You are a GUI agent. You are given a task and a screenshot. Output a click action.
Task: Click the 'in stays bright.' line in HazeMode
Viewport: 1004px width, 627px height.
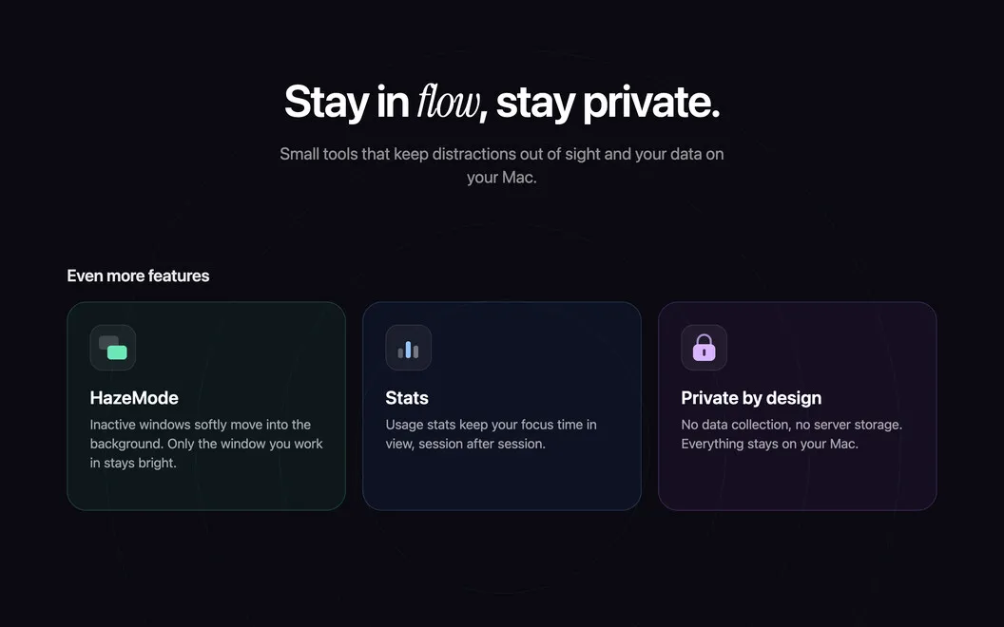point(133,463)
